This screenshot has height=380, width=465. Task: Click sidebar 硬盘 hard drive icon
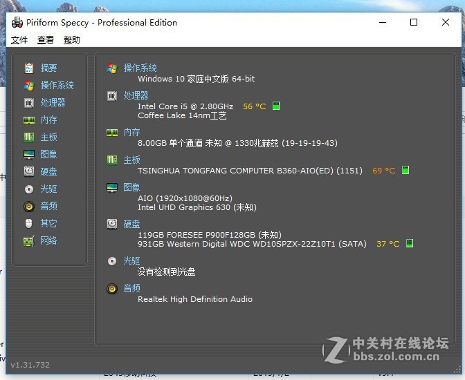[x=29, y=171]
